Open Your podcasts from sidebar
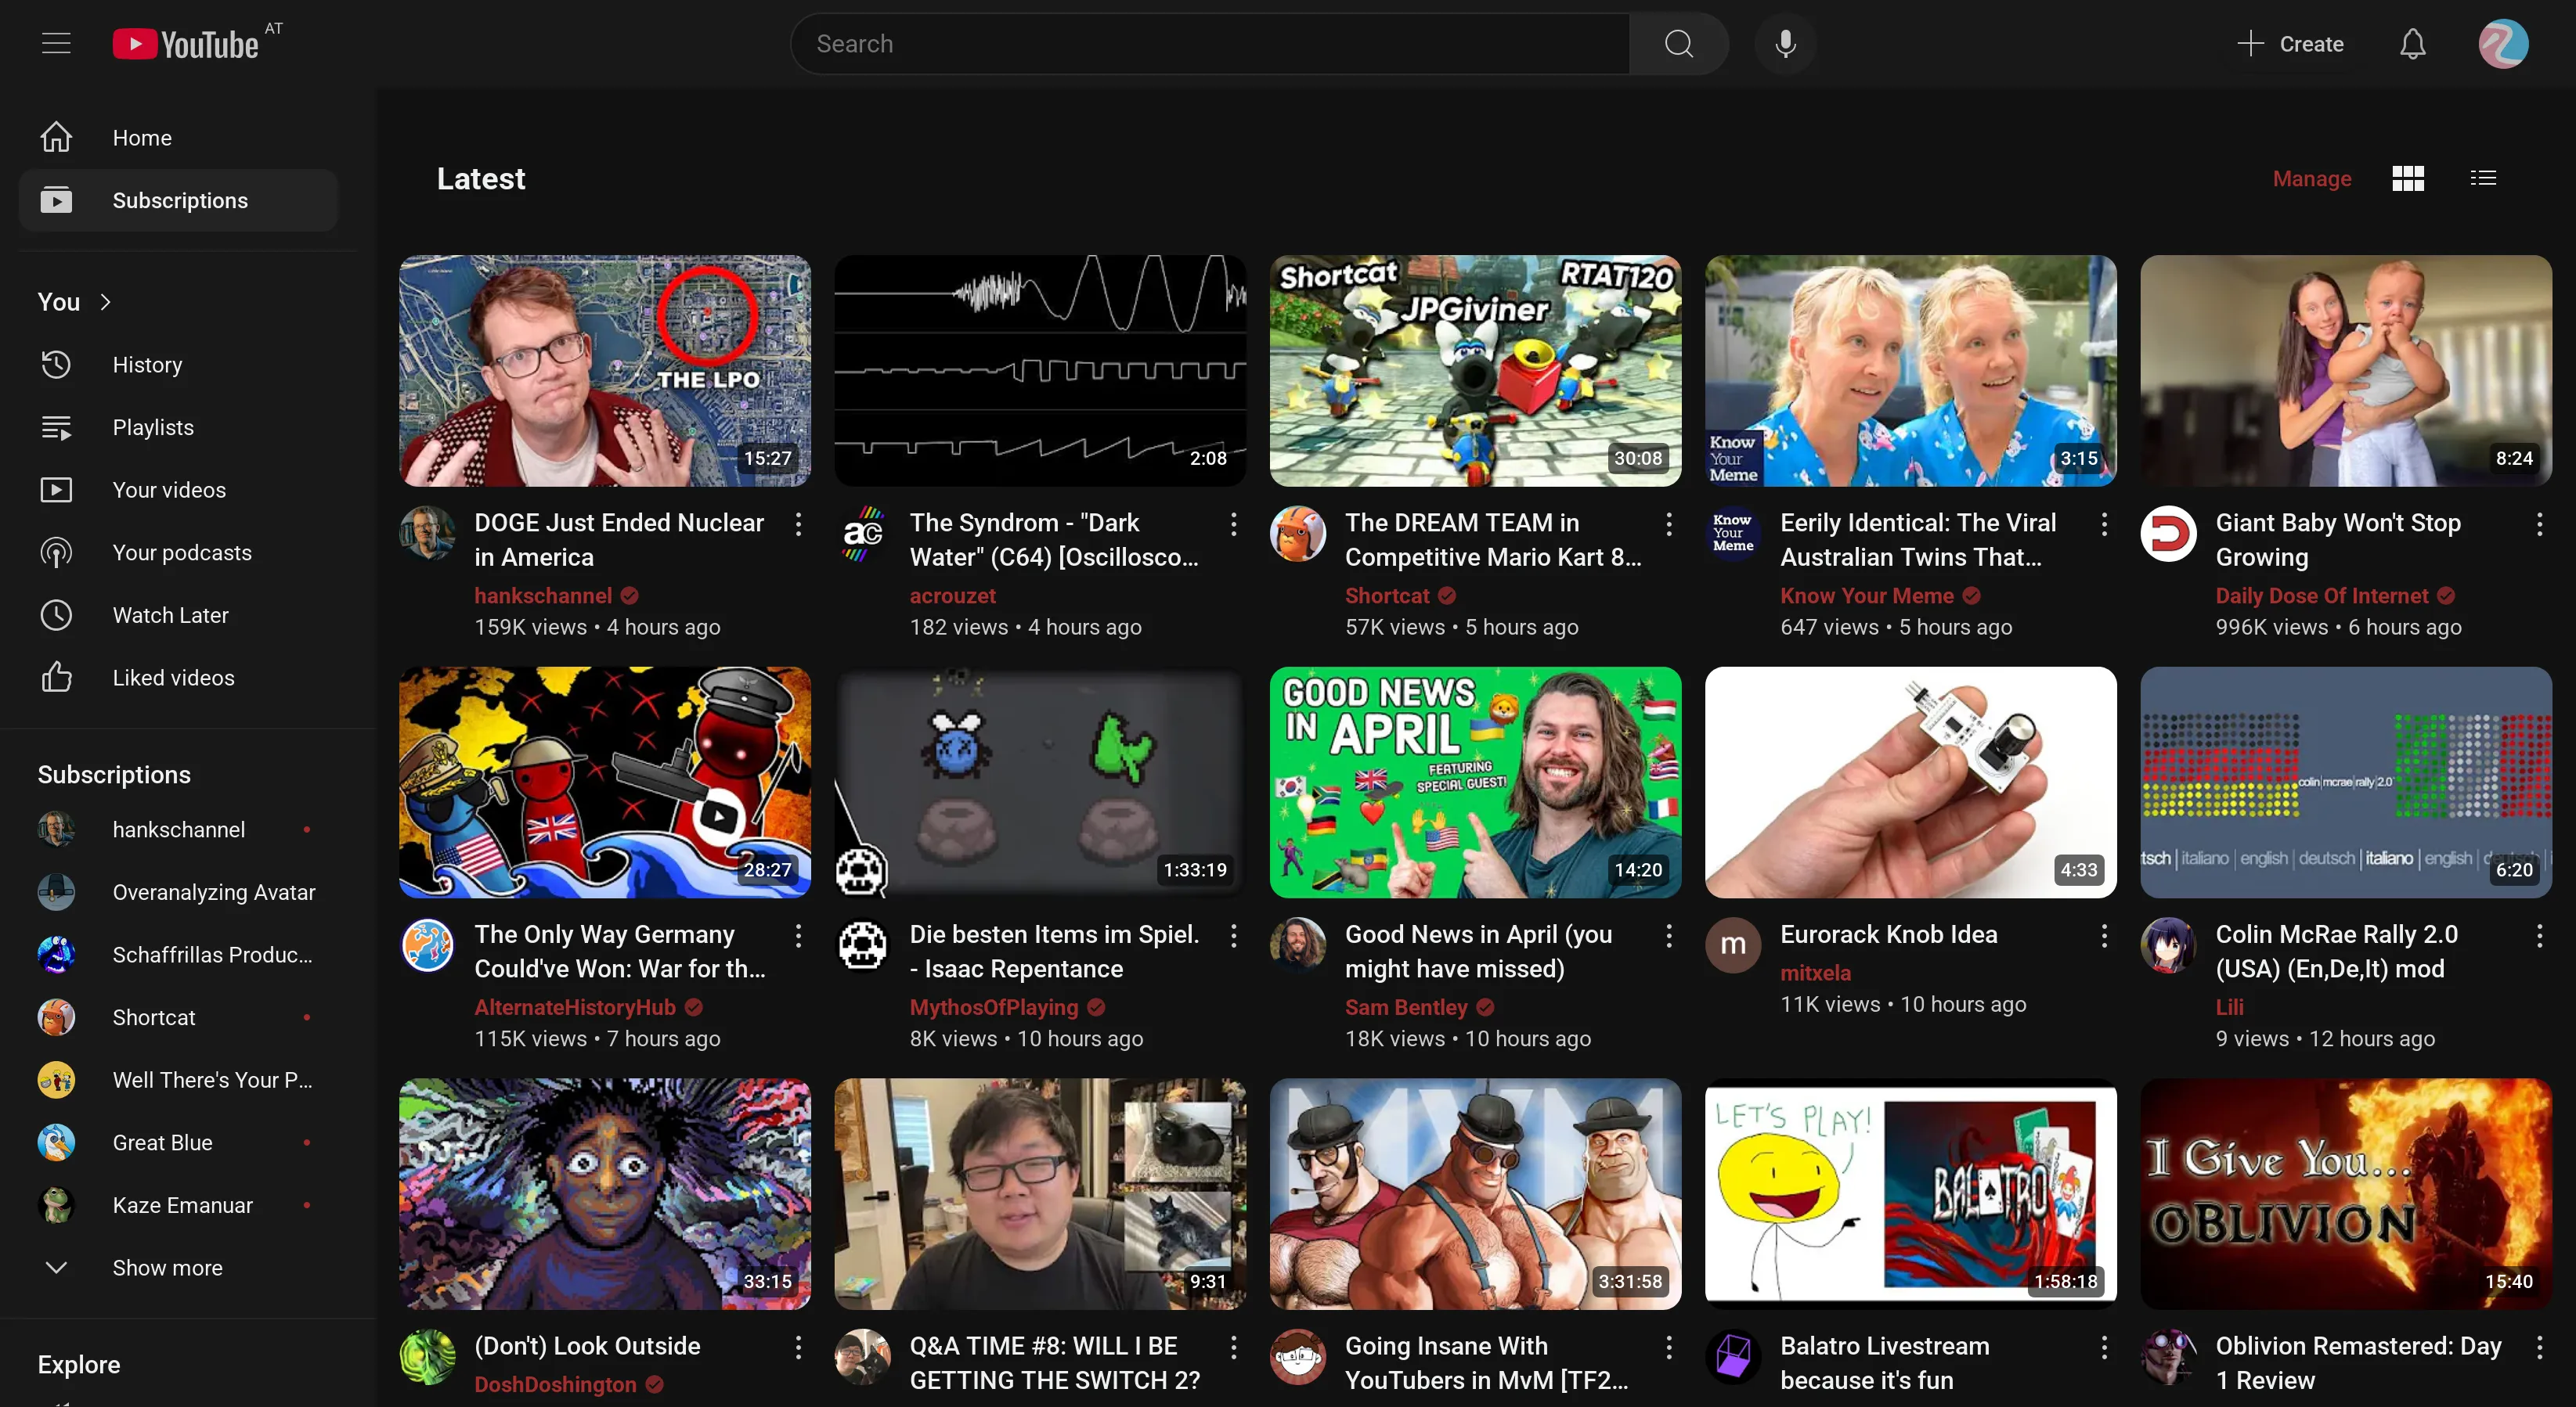Image resolution: width=2576 pixels, height=1407 pixels. coord(178,552)
